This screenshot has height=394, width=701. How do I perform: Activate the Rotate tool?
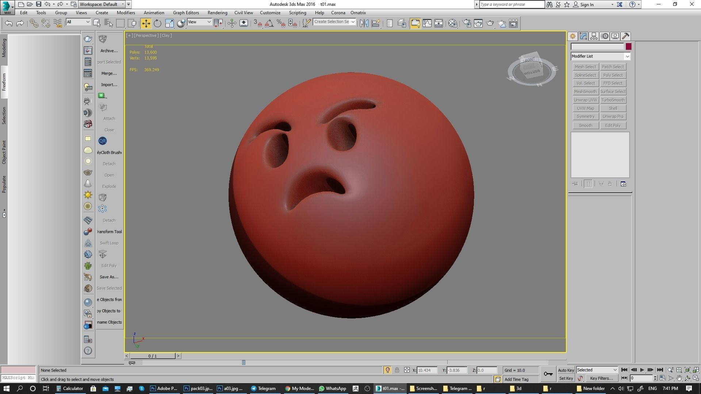(157, 23)
